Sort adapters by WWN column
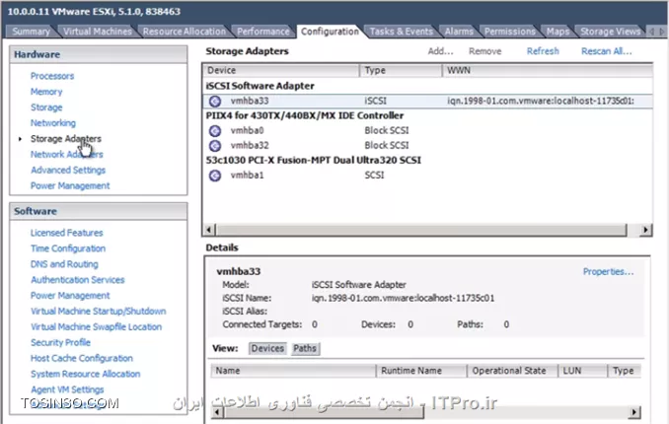 pyautogui.click(x=548, y=70)
